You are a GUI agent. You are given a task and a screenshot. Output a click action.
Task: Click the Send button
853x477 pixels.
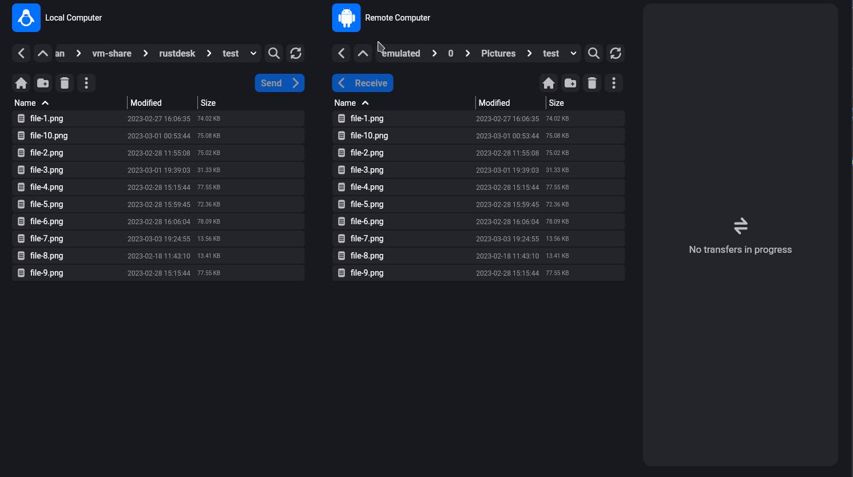point(279,83)
